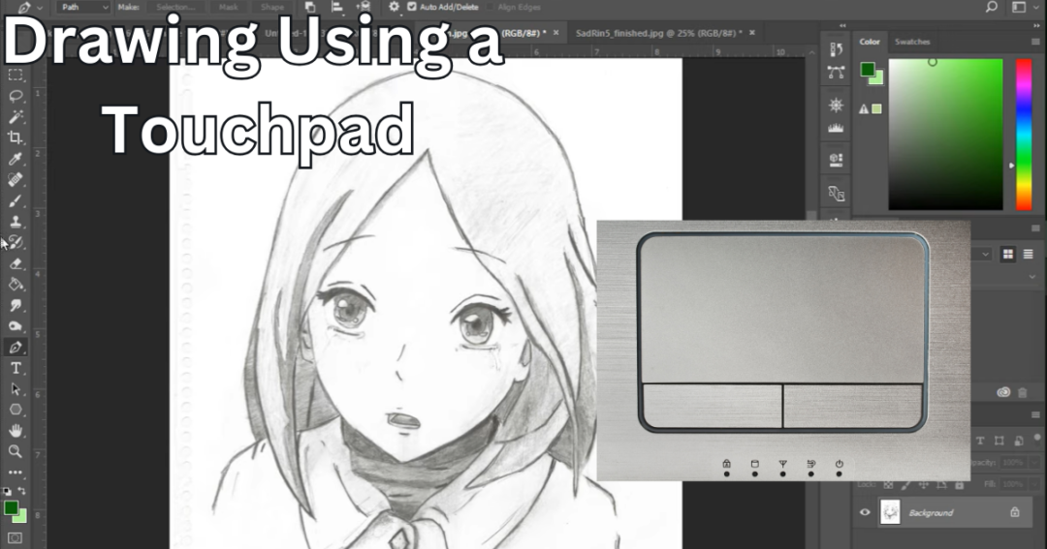Screen dimensions: 1047x549
Task: Select the Lasso tool
Action: pyautogui.click(x=16, y=96)
